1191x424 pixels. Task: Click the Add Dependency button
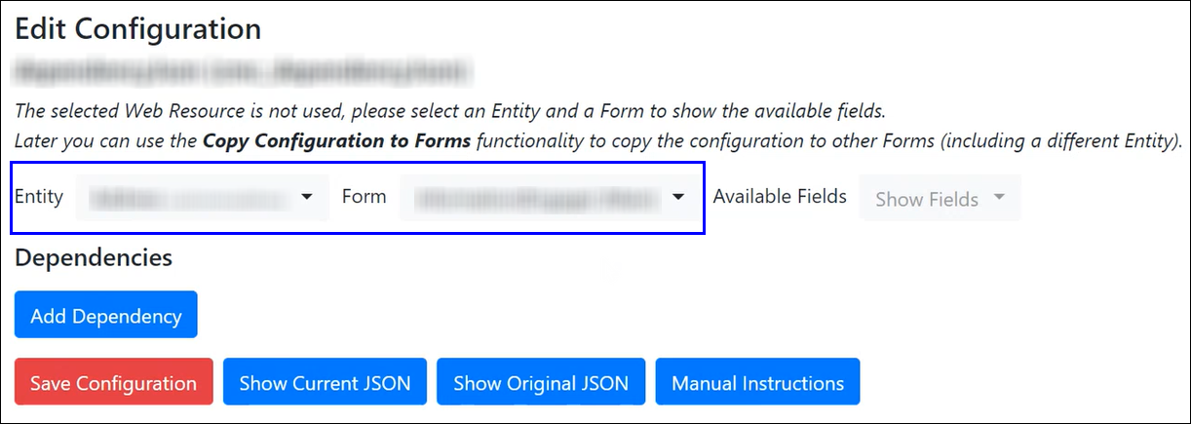click(x=106, y=315)
